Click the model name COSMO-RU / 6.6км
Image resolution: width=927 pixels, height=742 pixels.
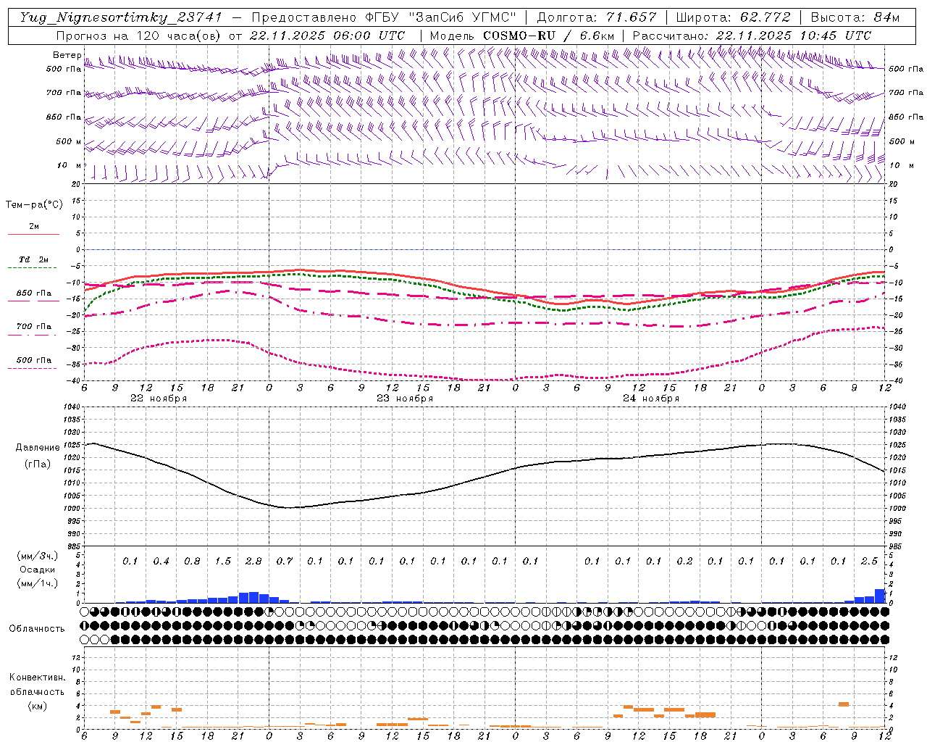(x=548, y=36)
